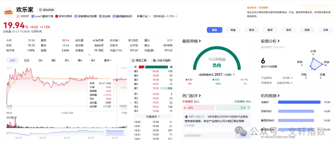This screenshot has height=145, width=336.
Task: Select the 周K chart period
Action: pos(54,60)
